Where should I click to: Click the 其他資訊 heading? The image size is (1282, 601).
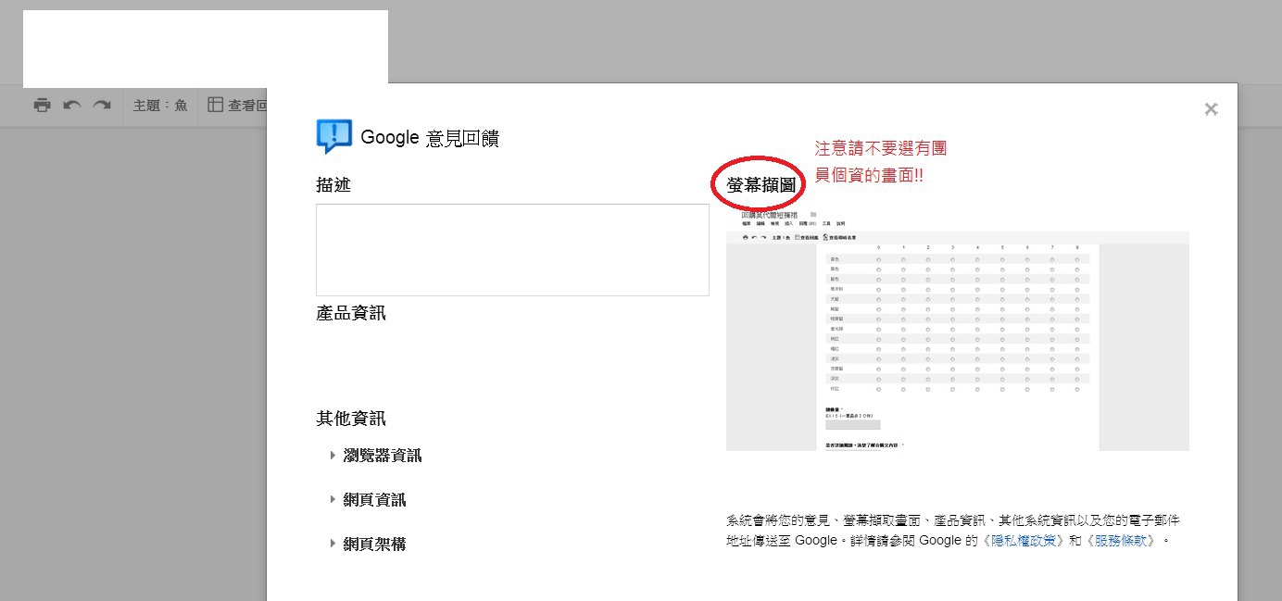tap(351, 419)
